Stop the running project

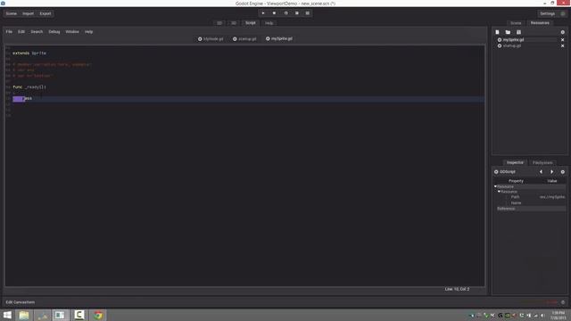(x=274, y=13)
